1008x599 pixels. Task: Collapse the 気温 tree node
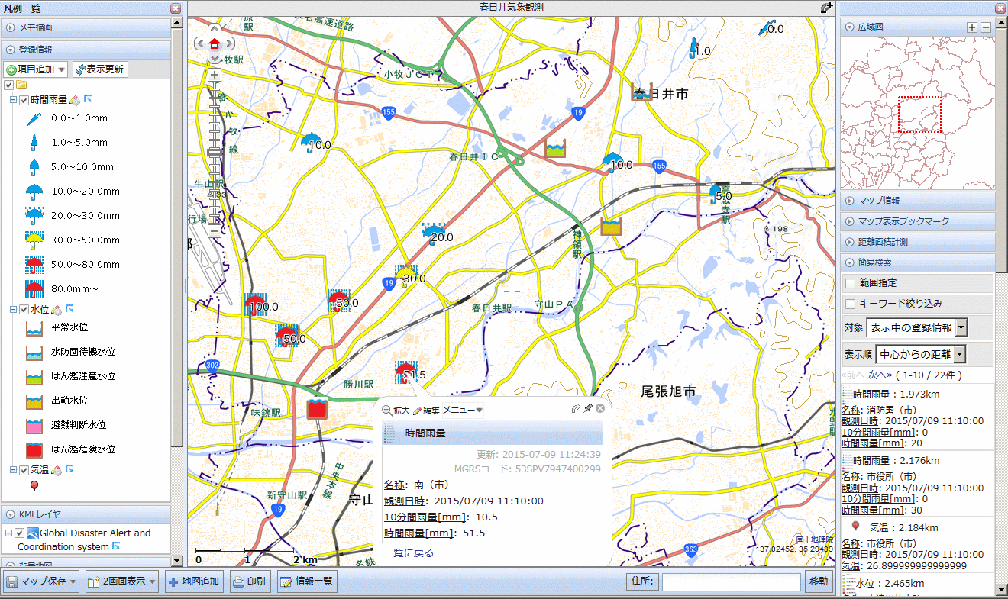point(13,470)
